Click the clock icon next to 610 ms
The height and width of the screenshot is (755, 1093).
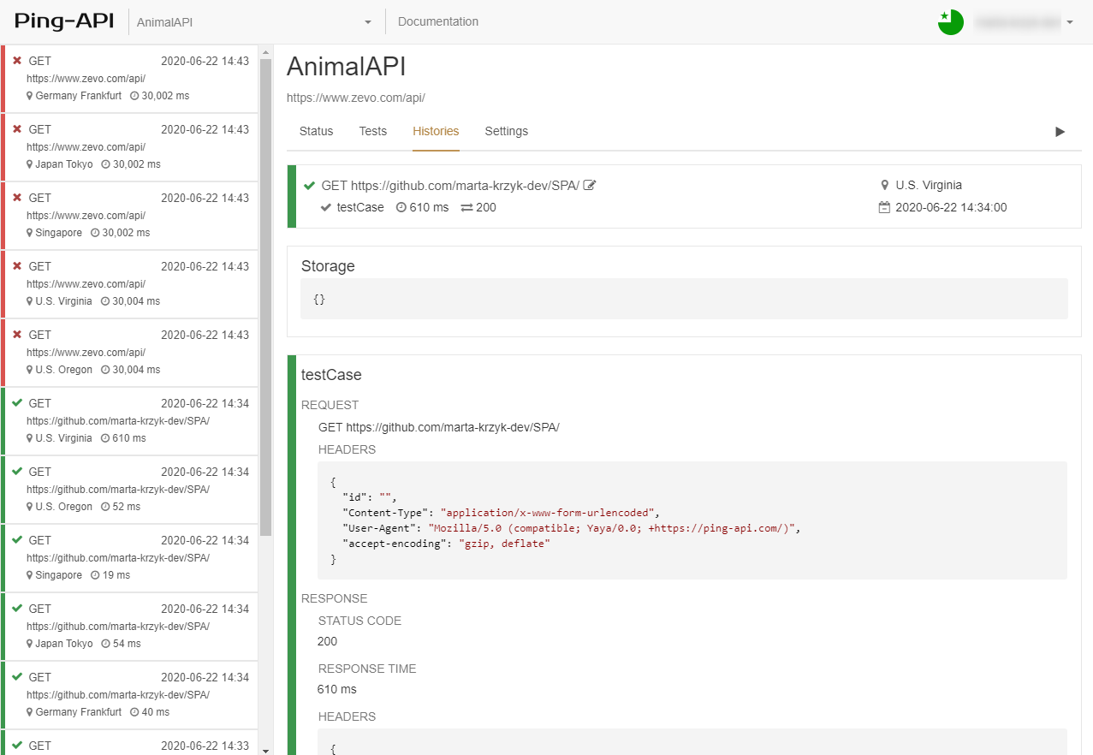coord(401,207)
